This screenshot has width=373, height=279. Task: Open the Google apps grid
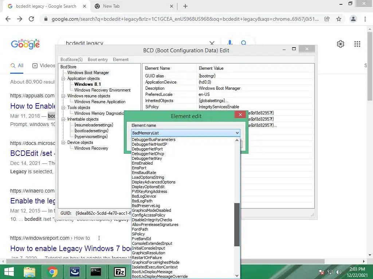pos(357,44)
